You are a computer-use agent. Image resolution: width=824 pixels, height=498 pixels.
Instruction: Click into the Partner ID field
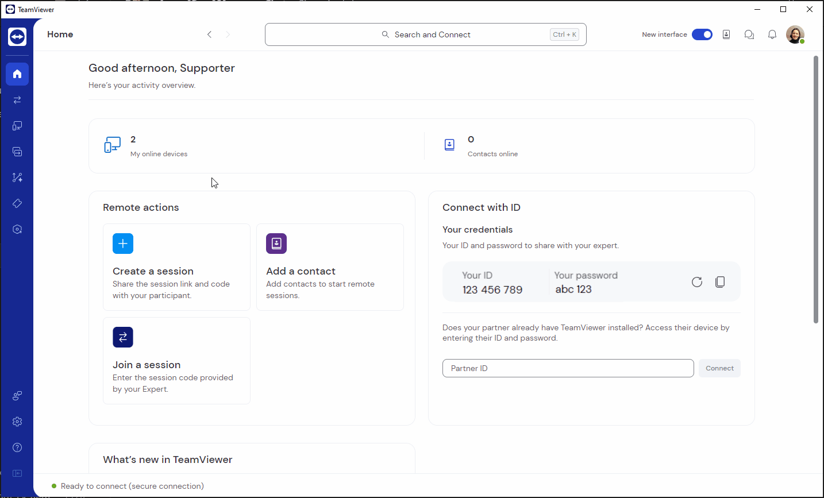[x=568, y=368]
